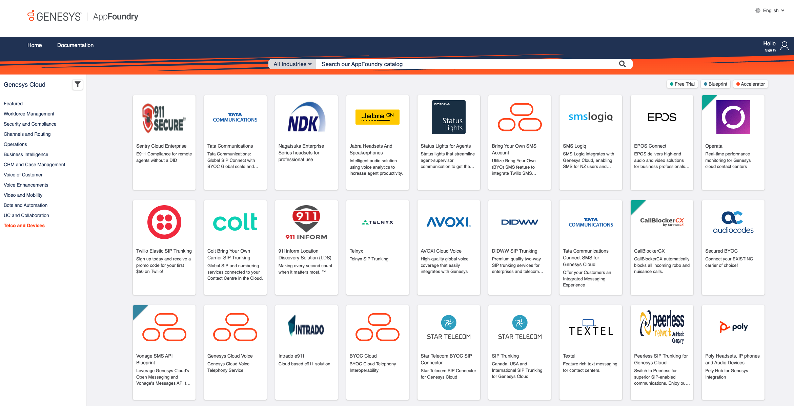This screenshot has width=794, height=406.
Task: Select the Bots and Automation category
Action: coord(25,205)
